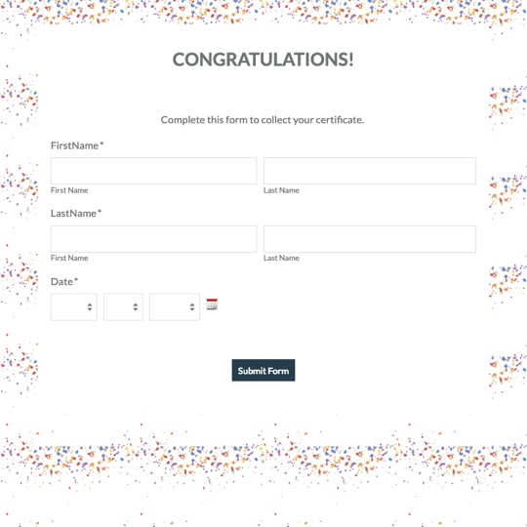
Task: Focus the Last Name box under LastName
Action: (370, 239)
